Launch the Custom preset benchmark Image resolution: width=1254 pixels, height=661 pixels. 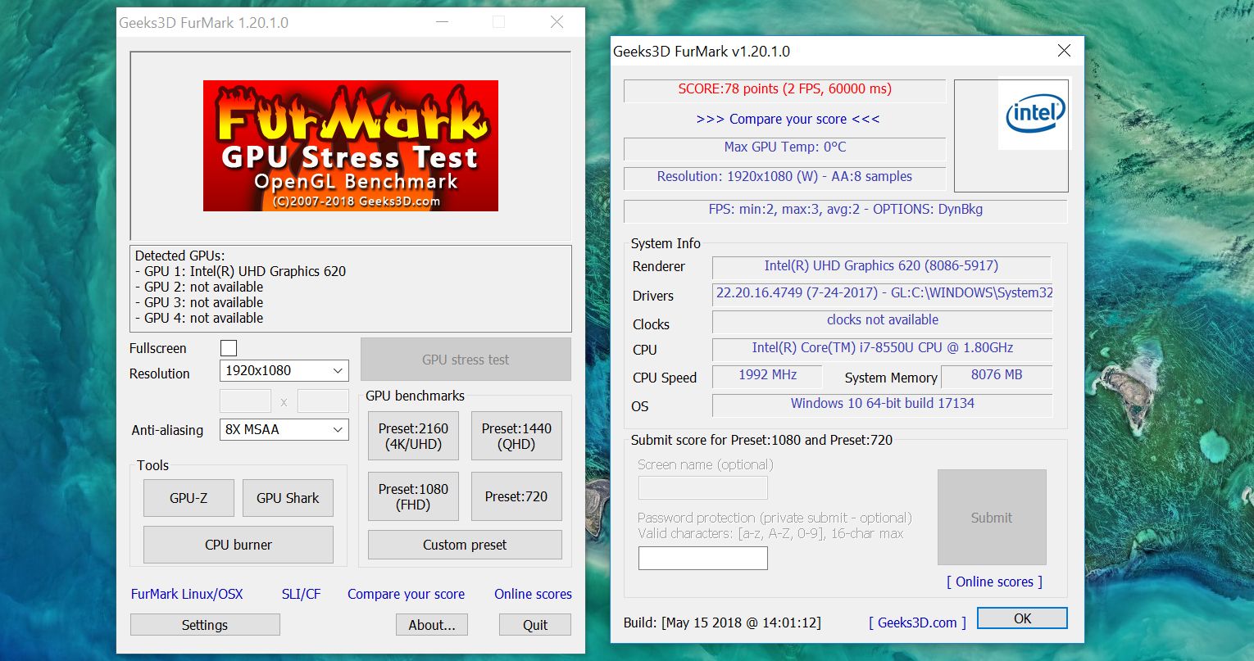pyautogui.click(x=465, y=545)
